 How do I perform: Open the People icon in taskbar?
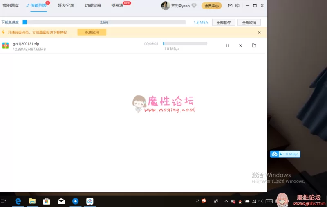pos(216,201)
